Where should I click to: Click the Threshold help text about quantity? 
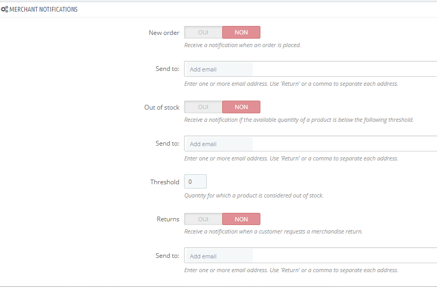tap(254, 195)
